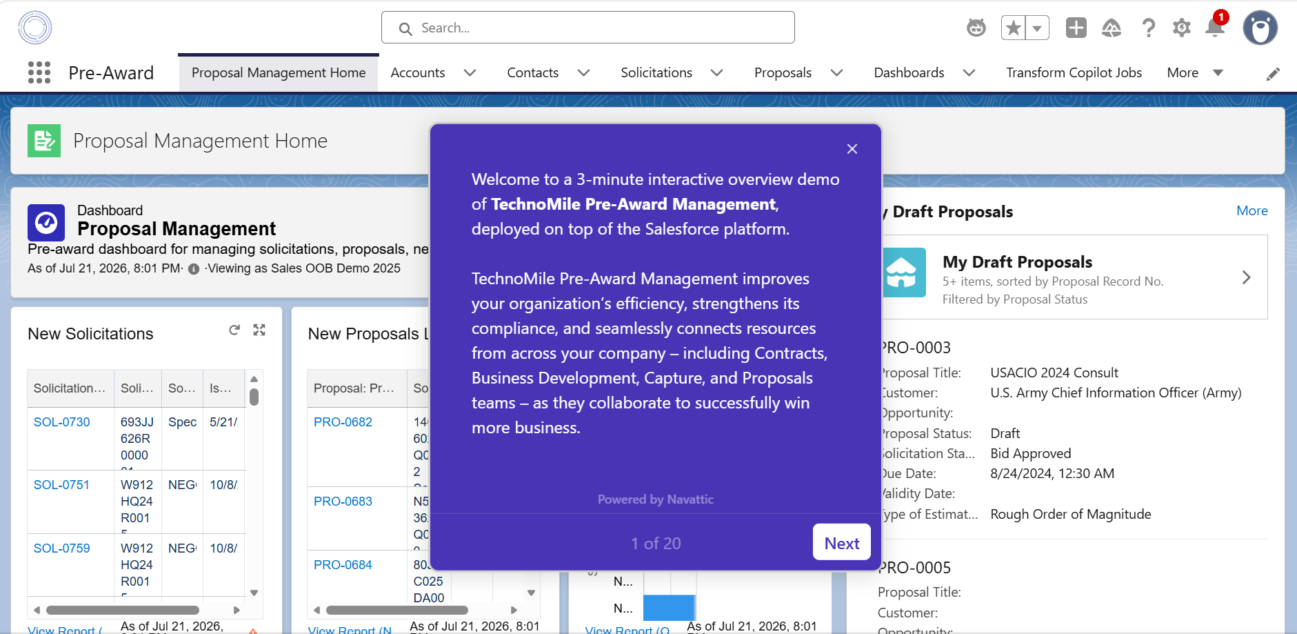Image resolution: width=1297 pixels, height=634 pixels.
Task: Close the welcome demo popup
Action: click(x=852, y=149)
